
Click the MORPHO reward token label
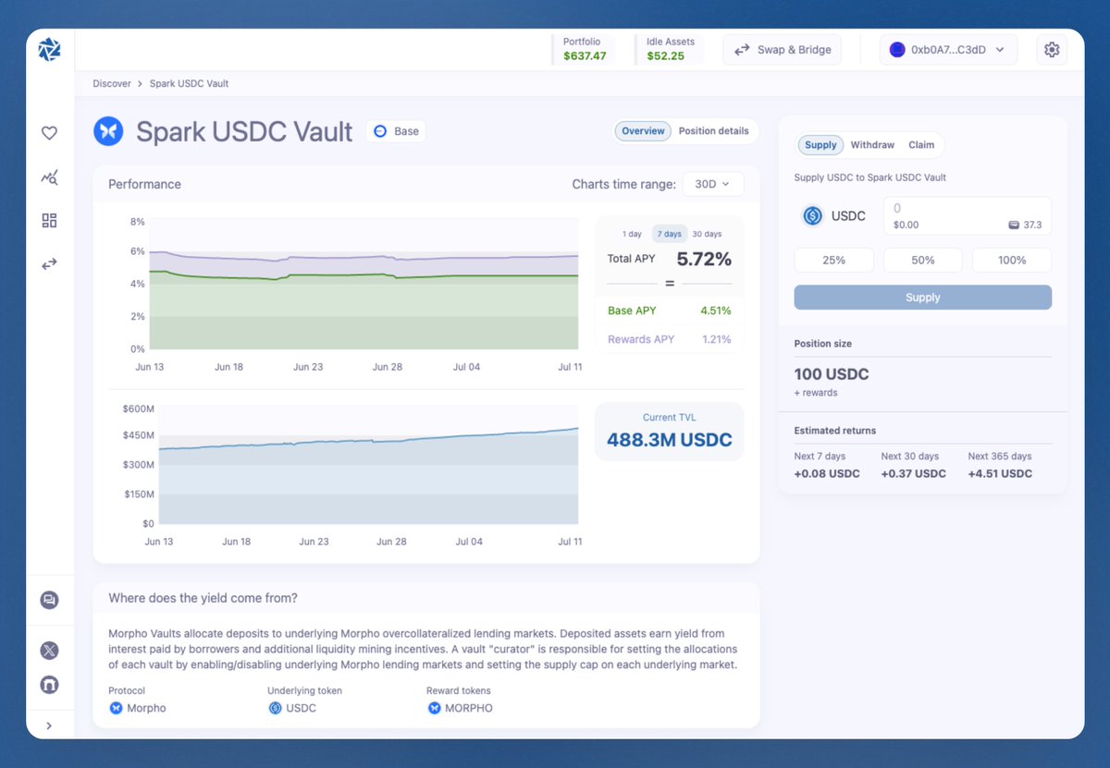pyautogui.click(x=469, y=708)
